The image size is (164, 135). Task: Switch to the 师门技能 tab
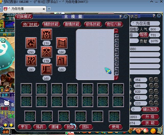(30, 24)
